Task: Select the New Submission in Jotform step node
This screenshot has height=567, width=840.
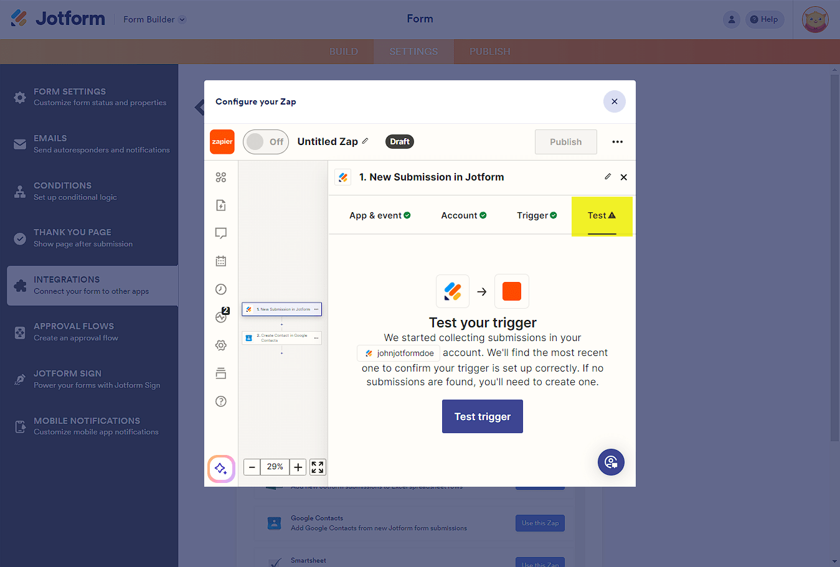Action: click(281, 309)
